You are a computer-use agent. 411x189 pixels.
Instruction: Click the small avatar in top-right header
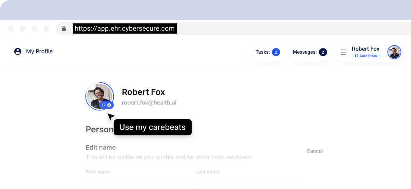pos(394,52)
